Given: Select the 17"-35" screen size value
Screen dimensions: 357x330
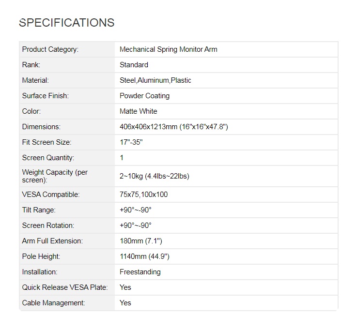Looking at the screenshot, I should click(131, 142).
